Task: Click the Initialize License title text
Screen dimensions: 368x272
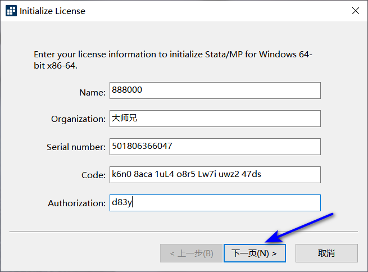Action: [x=52, y=11]
